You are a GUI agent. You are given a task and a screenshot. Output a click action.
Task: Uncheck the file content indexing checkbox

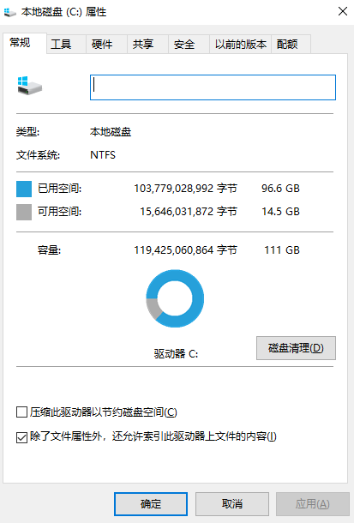[21, 437]
